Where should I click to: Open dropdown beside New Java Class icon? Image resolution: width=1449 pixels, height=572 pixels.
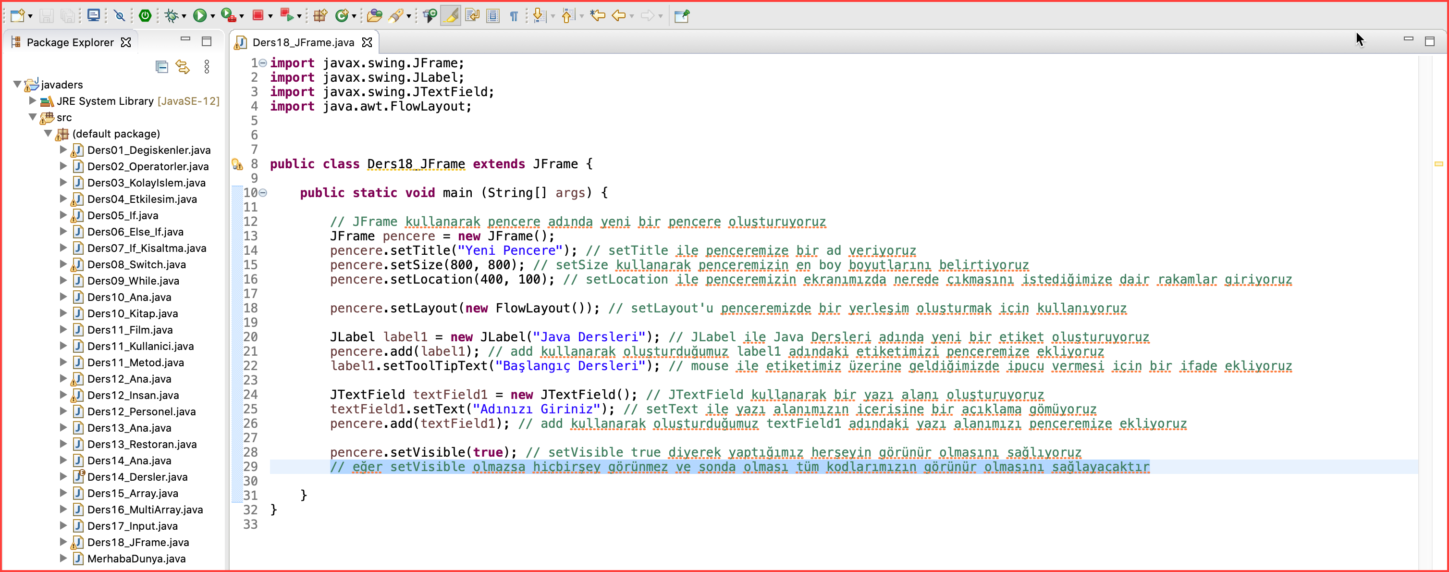click(354, 16)
